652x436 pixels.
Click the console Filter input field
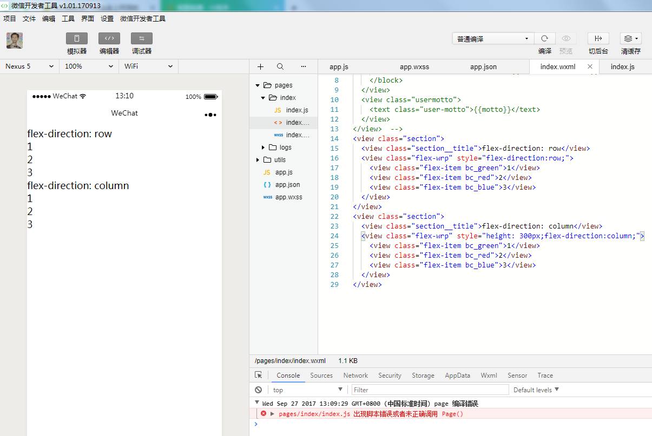tap(430, 390)
